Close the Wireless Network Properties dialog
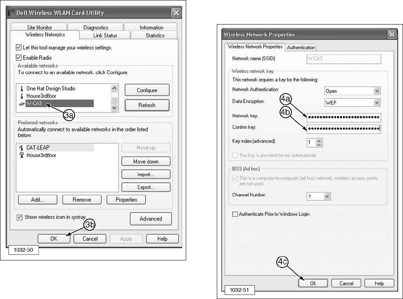The width and height of the screenshot is (403, 299). [x=392, y=34]
